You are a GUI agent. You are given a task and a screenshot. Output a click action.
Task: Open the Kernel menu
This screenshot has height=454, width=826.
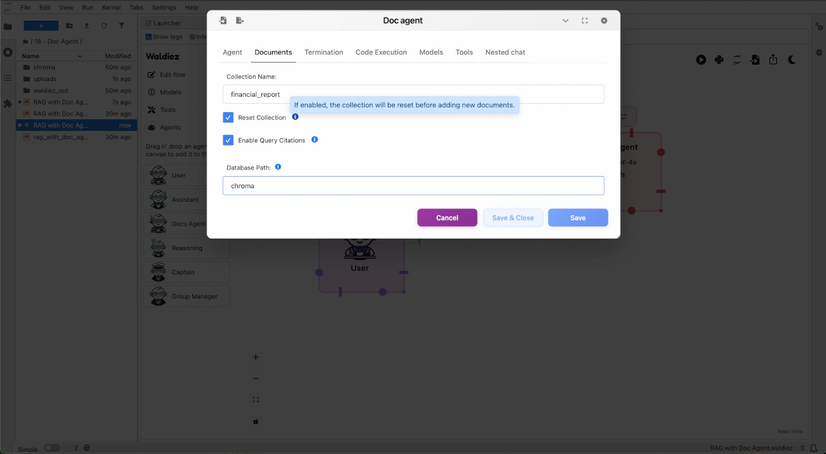pos(111,8)
